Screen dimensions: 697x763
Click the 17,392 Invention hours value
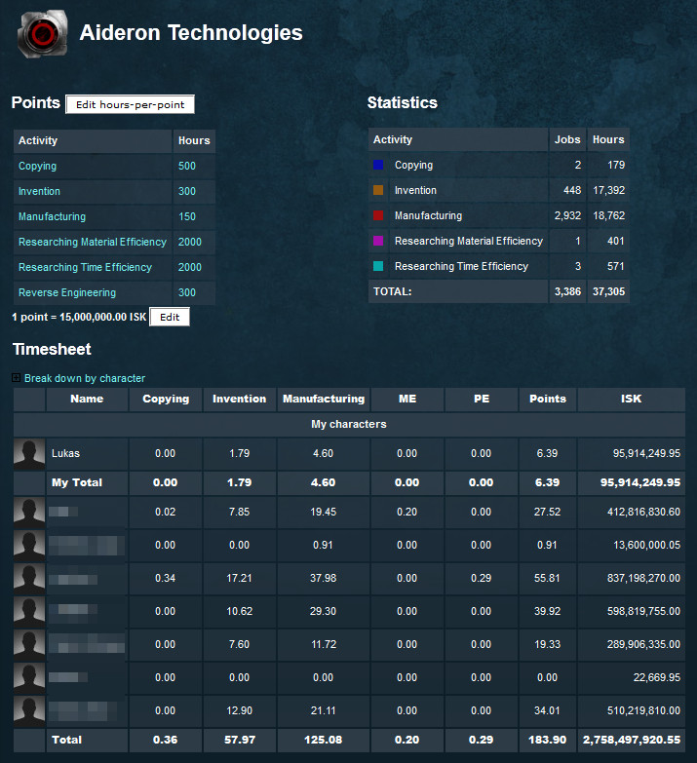[609, 190]
